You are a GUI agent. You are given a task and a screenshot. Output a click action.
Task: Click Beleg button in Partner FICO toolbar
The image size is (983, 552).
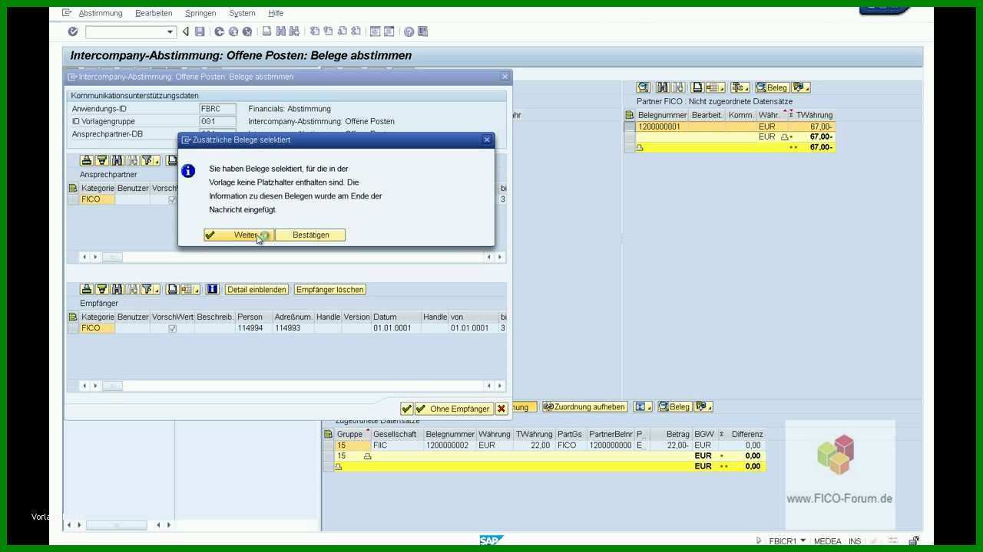771,87
